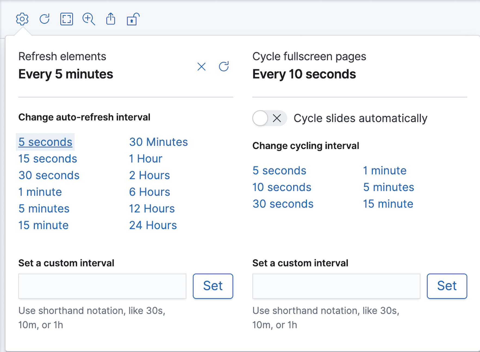Enable Cycle slides automatically
Image resolution: width=480 pixels, height=352 pixels.
point(269,118)
